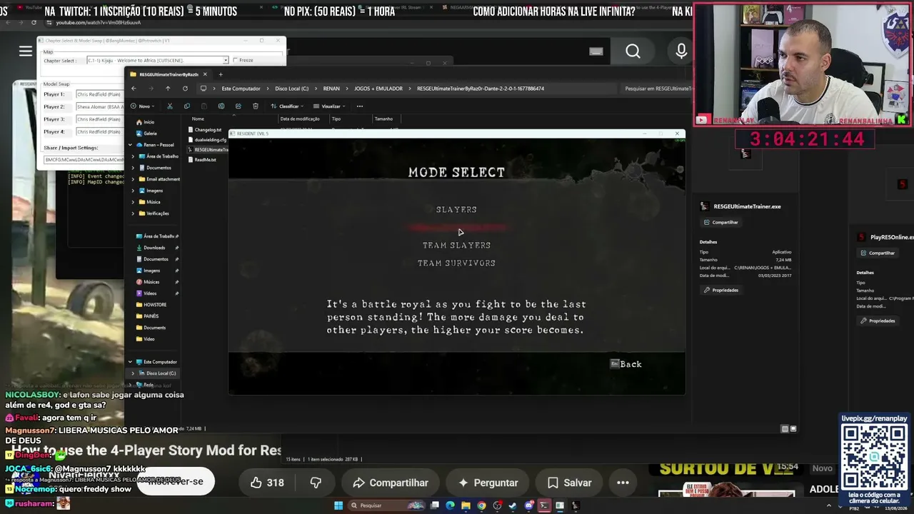Image resolution: width=914 pixels, height=514 pixels.
Task: Click the Back option in Resident Evil 5
Action: coord(626,364)
